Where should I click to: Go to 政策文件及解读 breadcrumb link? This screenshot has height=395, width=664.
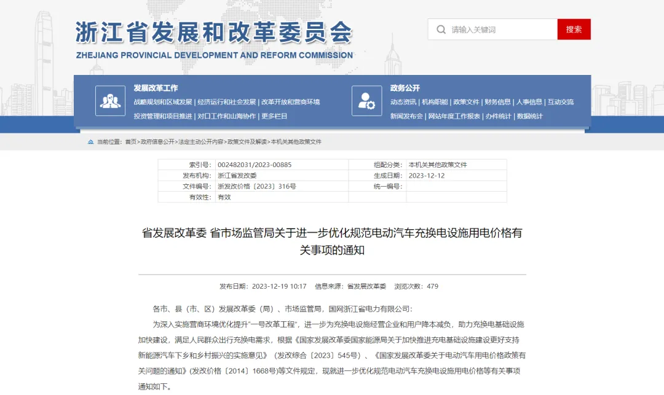point(247,142)
